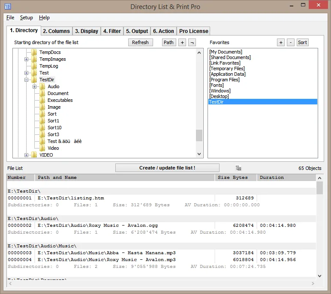Click the Path and Name column header

(125, 178)
